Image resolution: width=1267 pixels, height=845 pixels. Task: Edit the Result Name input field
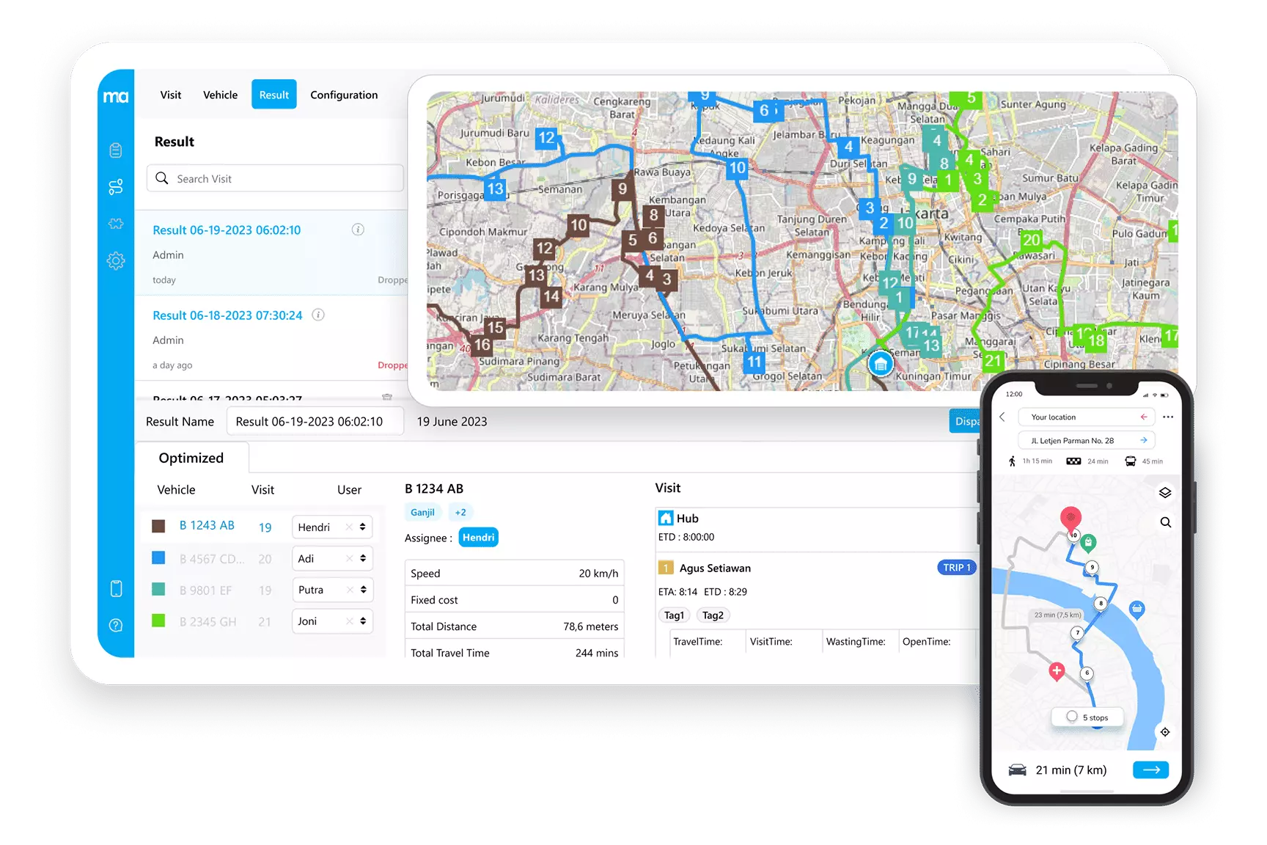click(x=315, y=422)
